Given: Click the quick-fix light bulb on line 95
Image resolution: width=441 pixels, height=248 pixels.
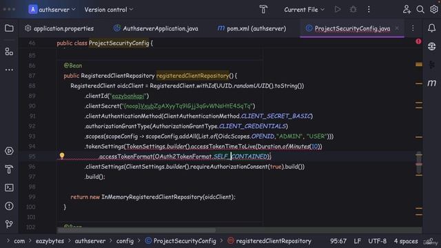Looking at the screenshot, I should pos(62,156).
